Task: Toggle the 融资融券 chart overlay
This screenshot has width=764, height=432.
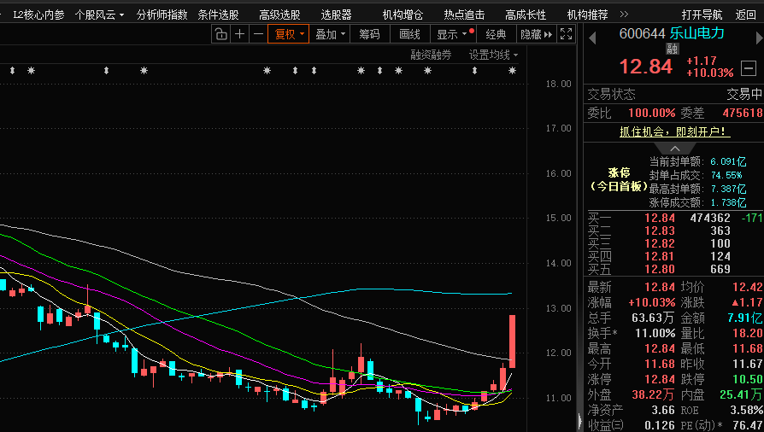Action: (430, 55)
